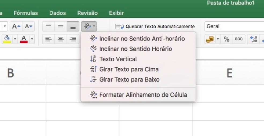Toggle bottom vertical alignment
Viewport: 264px width, 136px height.
pos(73,26)
